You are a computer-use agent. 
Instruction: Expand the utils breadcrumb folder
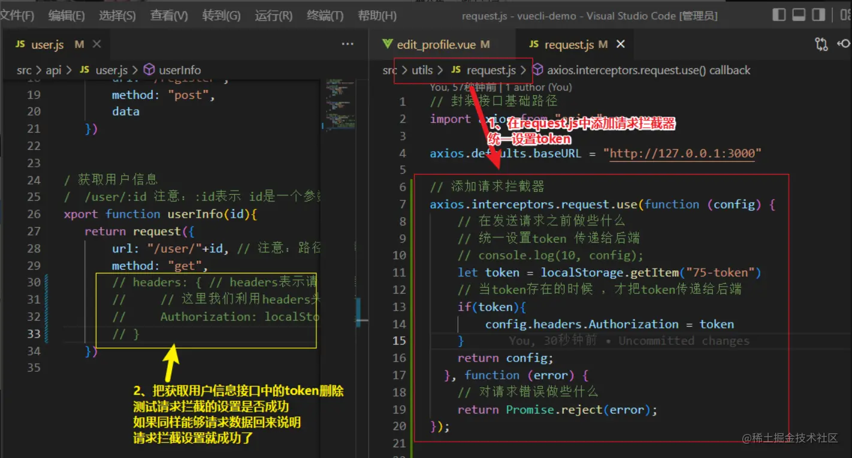click(422, 70)
